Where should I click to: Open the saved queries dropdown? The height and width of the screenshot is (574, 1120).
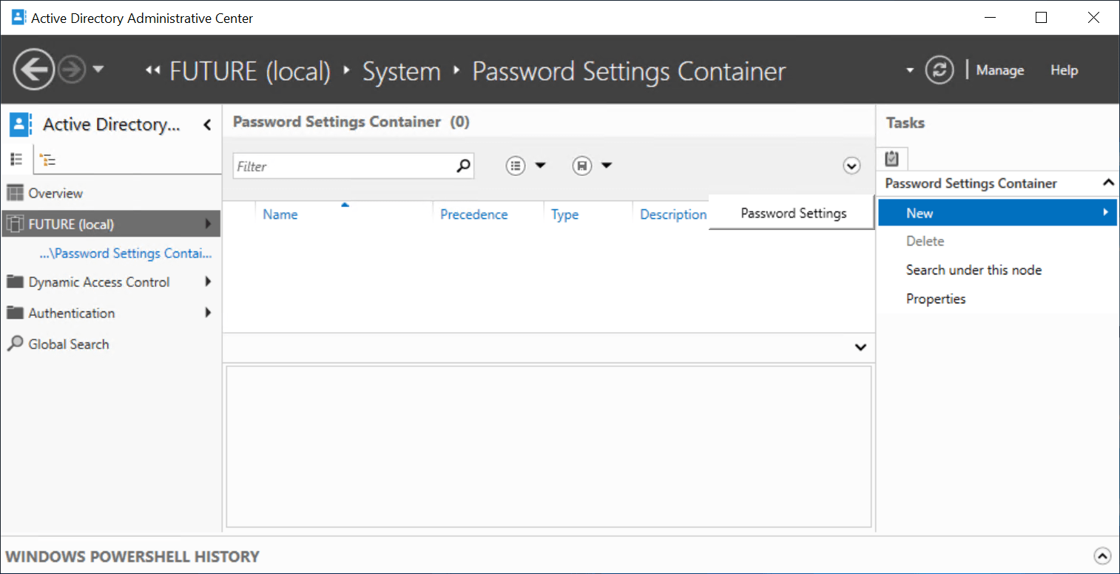[x=593, y=166]
